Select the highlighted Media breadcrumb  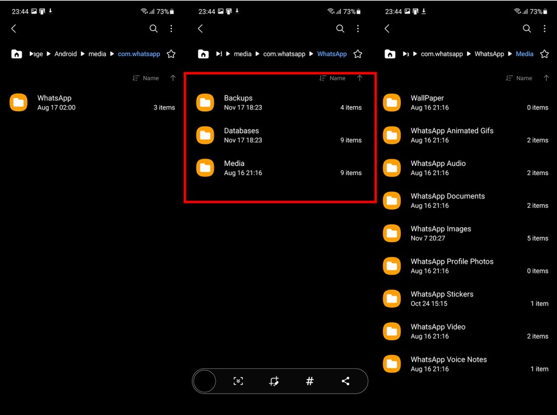pyautogui.click(x=524, y=54)
